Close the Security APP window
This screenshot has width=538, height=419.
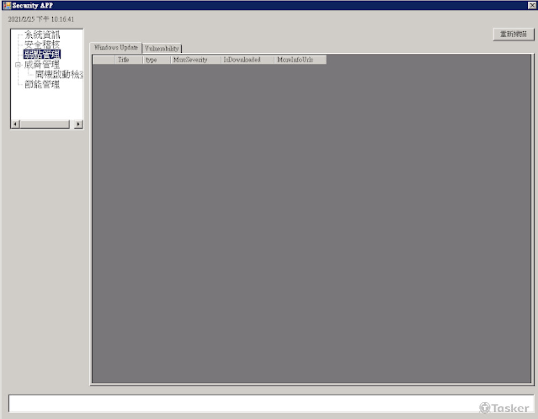[532, 5]
